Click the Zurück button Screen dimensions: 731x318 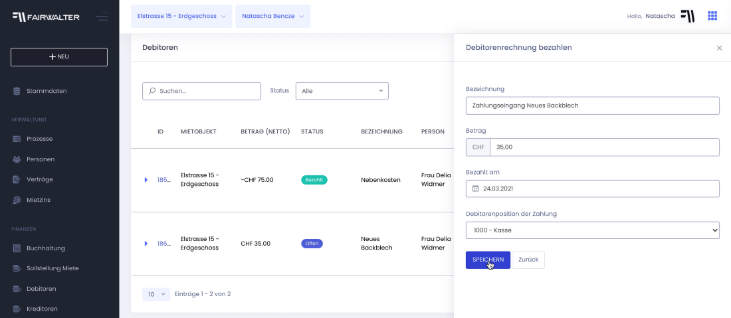[x=528, y=260]
